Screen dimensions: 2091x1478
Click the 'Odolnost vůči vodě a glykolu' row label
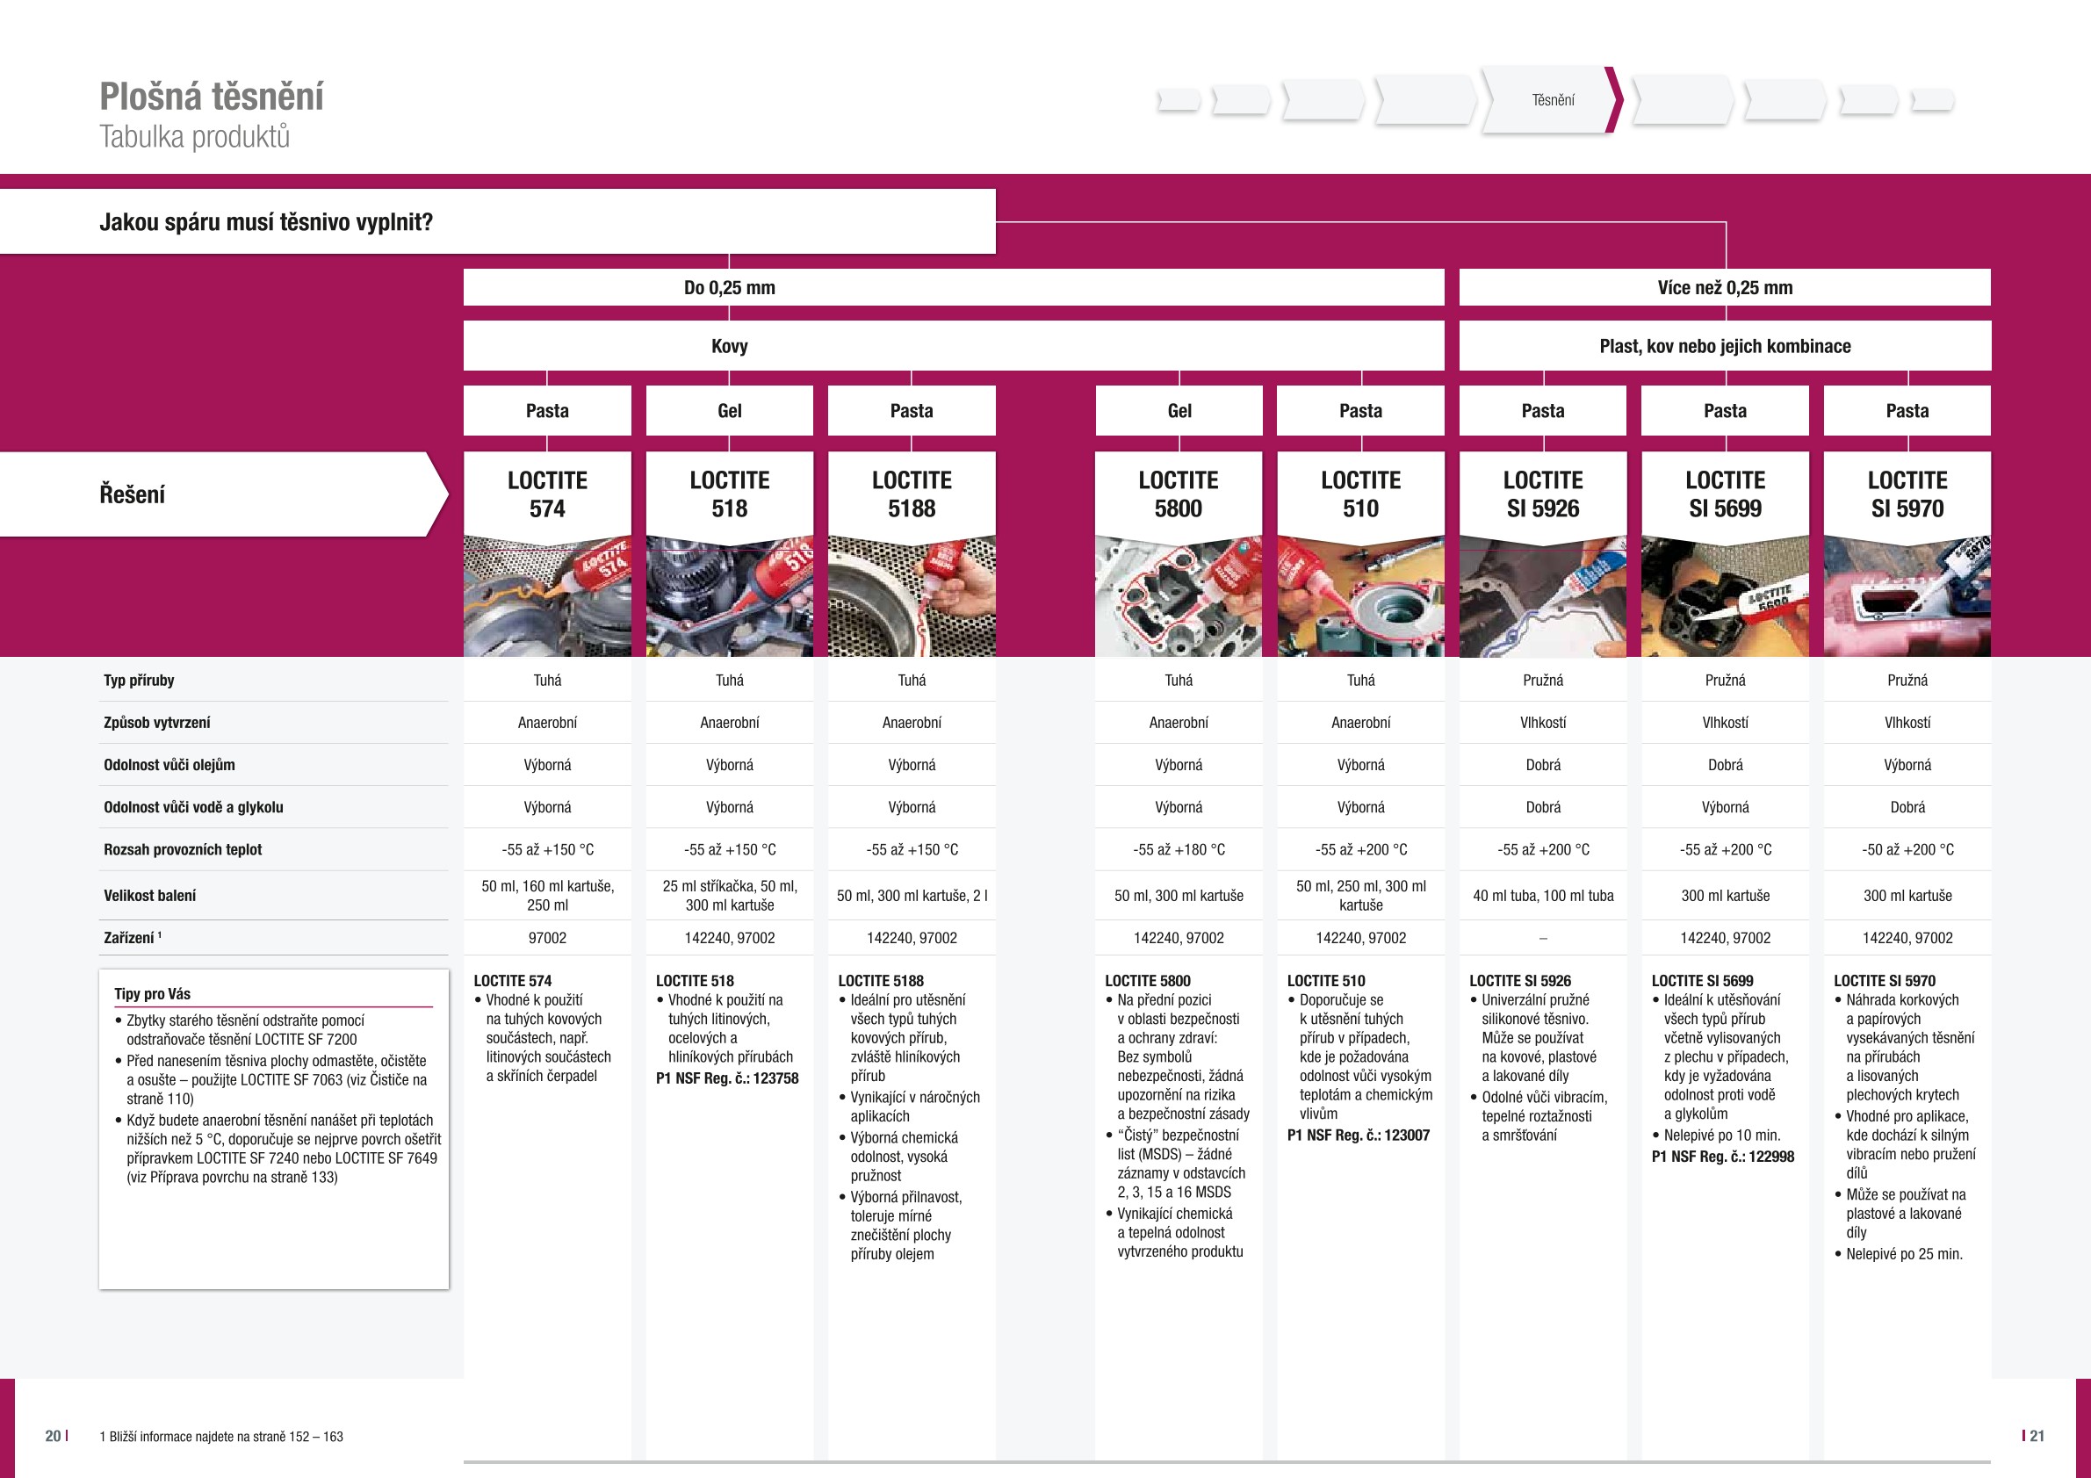coord(193,807)
